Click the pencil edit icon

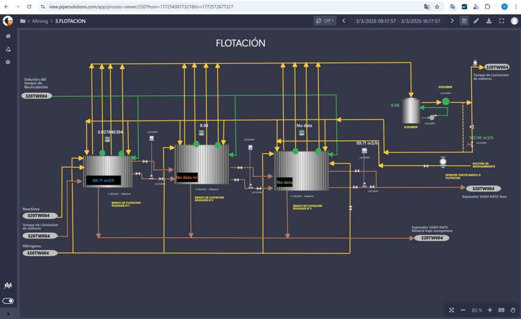click(x=476, y=21)
